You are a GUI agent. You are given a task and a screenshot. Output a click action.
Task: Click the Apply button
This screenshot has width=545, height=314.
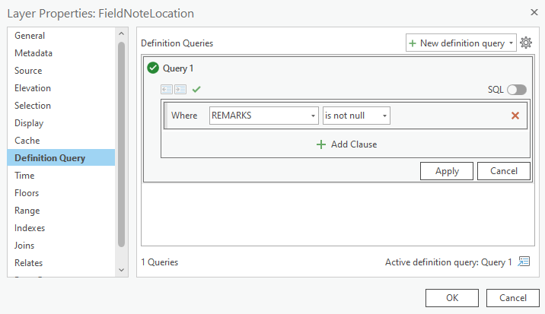(x=447, y=171)
